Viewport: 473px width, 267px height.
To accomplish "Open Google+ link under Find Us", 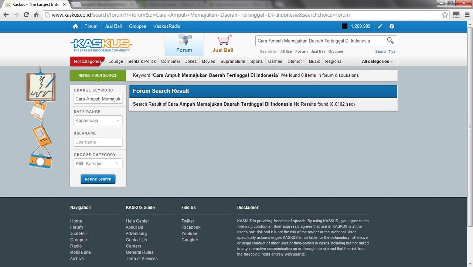I will click(x=190, y=240).
